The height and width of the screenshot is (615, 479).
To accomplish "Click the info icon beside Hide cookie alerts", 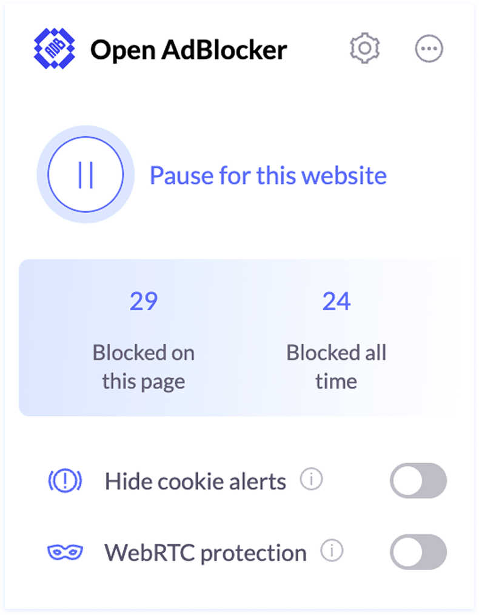I will tap(310, 479).
